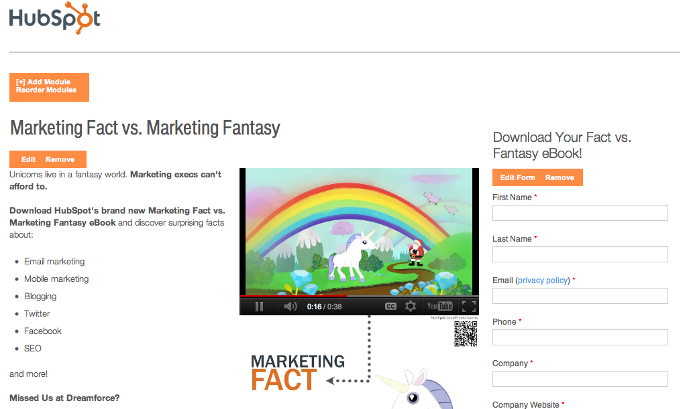Viewport: 691px width, 409px height.
Task: Click the 'Company Website' label
Action: coord(526,404)
